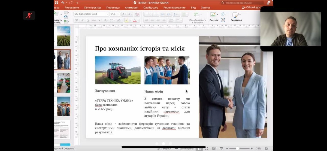This screenshot has width=327, height=151.
Task: Click the muted microphone icon
Action: point(29,16)
